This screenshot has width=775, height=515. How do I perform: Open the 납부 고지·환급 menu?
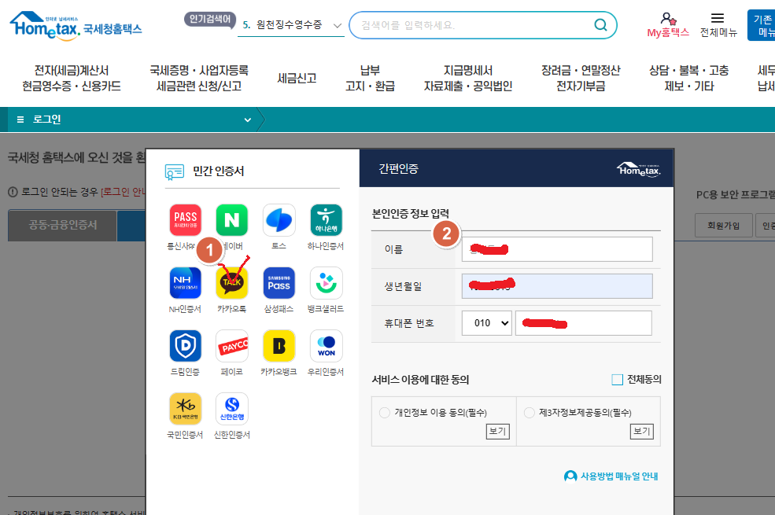coord(371,78)
